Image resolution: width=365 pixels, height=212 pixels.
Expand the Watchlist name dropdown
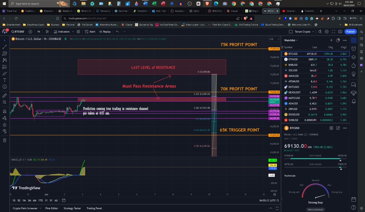click(x=291, y=40)
